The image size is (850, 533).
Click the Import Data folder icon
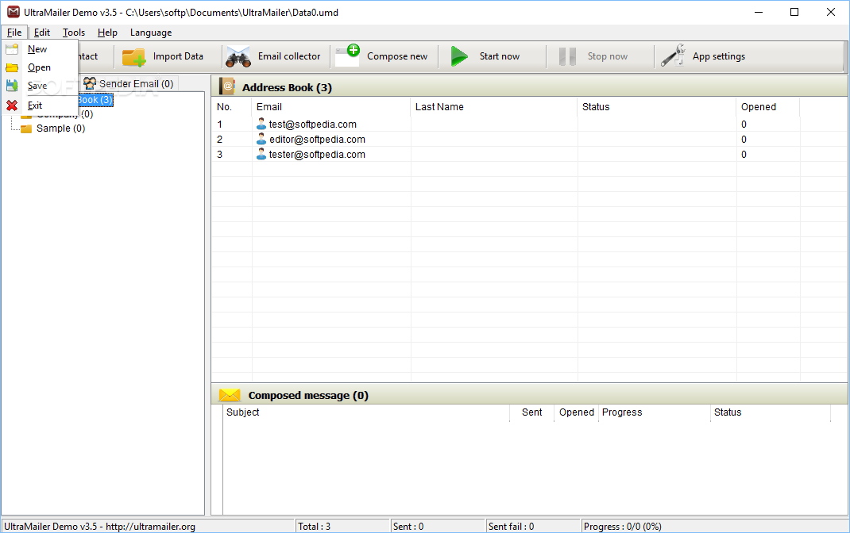pyautogui.click(x=134, y=57)
